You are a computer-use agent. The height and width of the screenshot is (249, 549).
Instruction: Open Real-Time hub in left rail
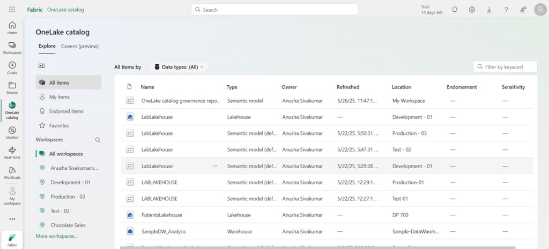(x=12, y=153)
